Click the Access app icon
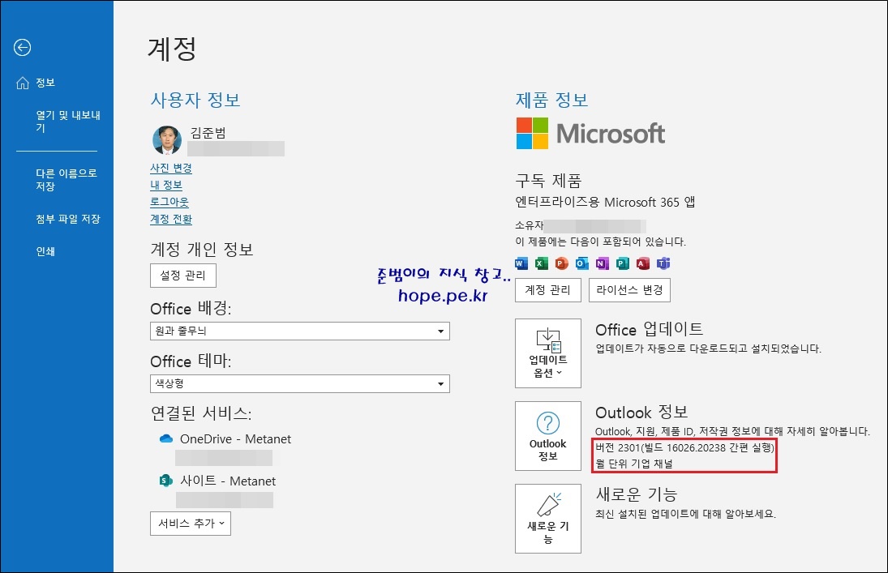Viewport: 888px width, 573px height. (x=643, y=263)
